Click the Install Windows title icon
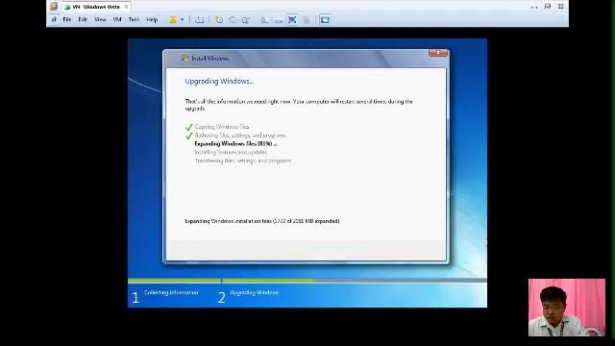 [184, 58]
